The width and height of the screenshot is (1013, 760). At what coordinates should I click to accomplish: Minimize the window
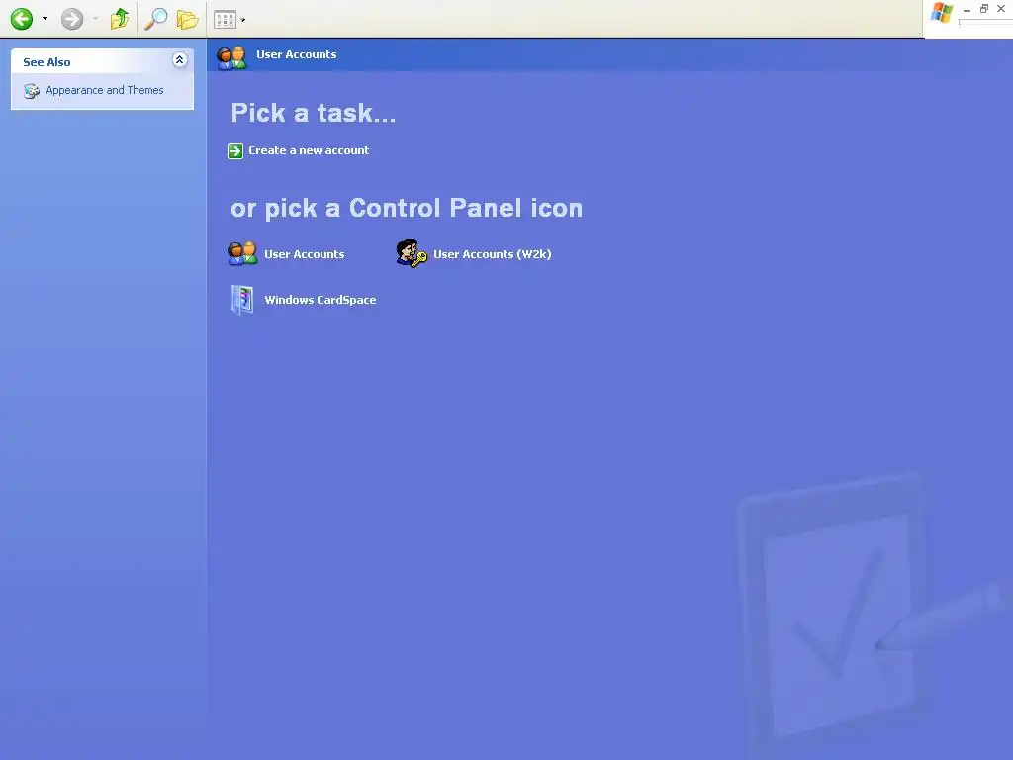tap(967, 9)
